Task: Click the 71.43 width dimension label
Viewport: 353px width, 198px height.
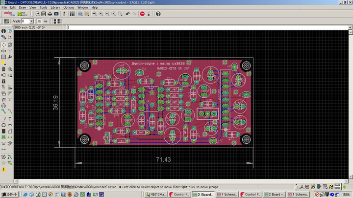Action: pyautogui.click(x=163, y=160)
